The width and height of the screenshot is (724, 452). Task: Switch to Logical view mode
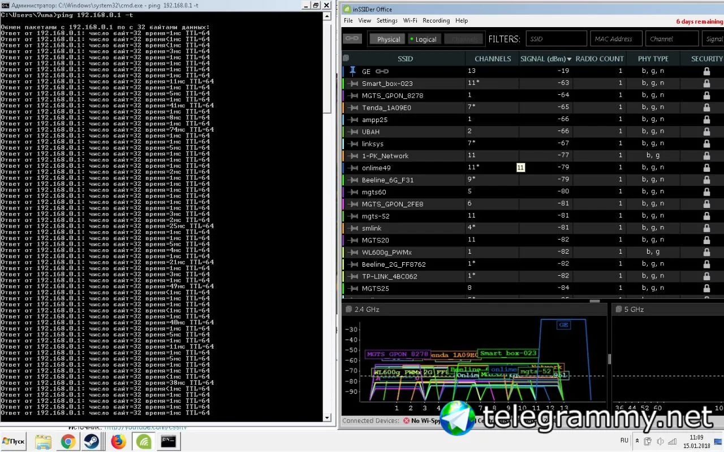424,39
